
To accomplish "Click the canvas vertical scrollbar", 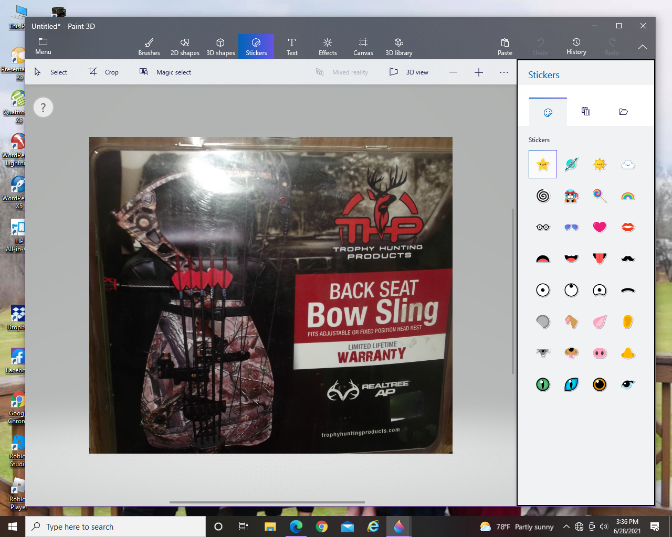I will (x=513, y=291).
